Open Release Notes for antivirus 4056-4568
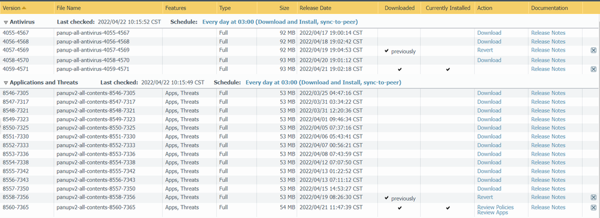 point(548,41)
